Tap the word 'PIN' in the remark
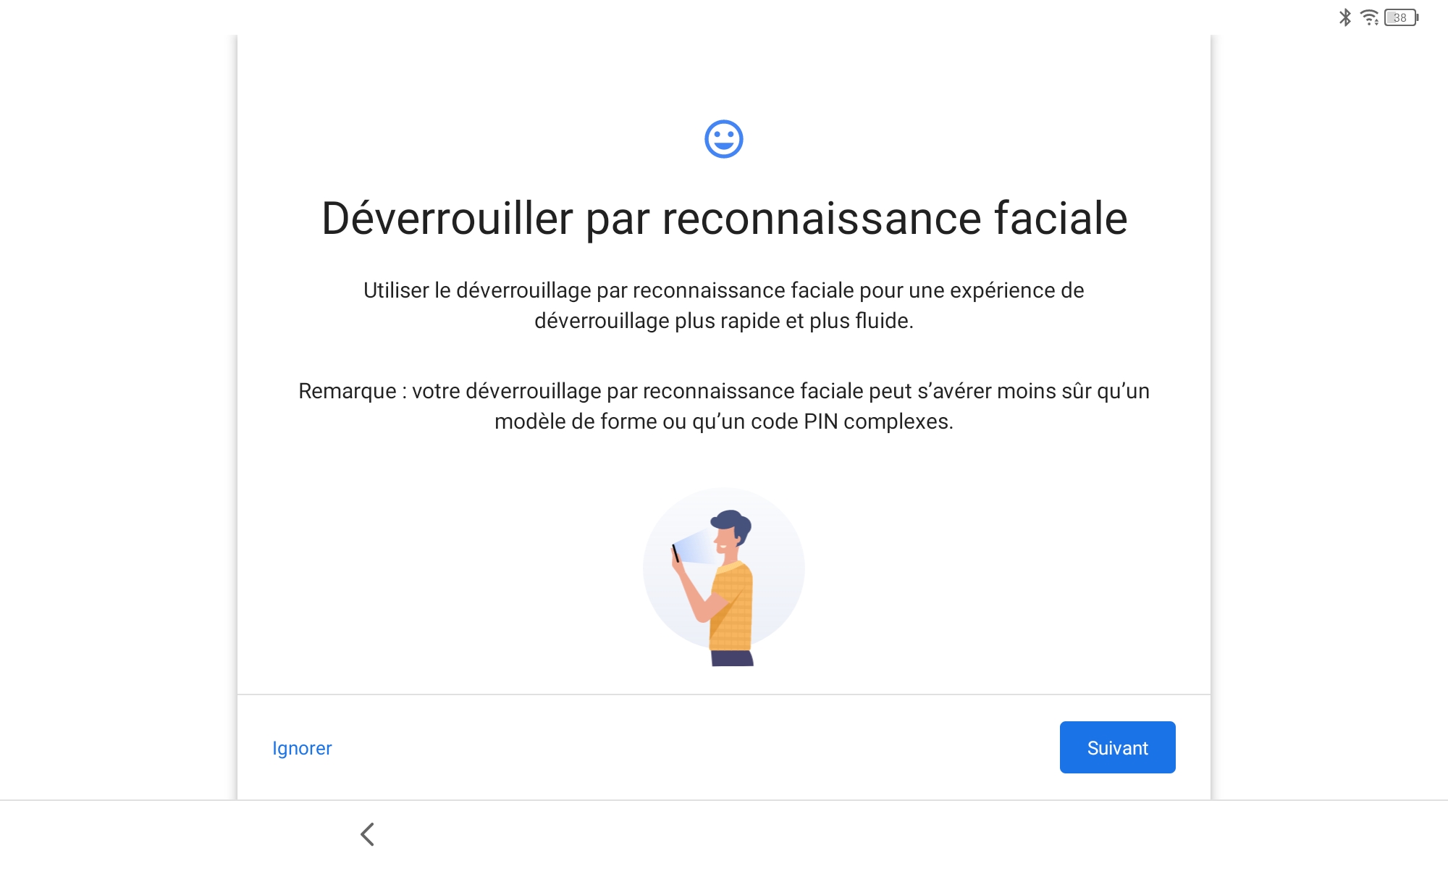 point(820,421)
